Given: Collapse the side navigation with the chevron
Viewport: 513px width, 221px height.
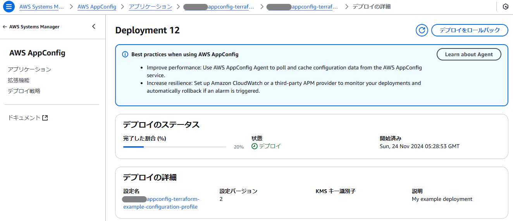Looking at the screenshot, I should coord(94,27).
